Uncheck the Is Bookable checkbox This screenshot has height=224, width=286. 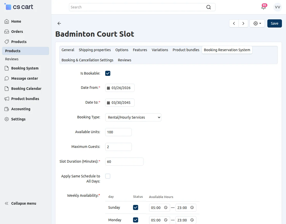tap(108, 73)
